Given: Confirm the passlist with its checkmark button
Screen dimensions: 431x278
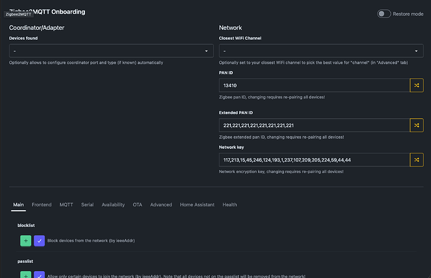Looking at the screenshot, I should pos(39,275).
